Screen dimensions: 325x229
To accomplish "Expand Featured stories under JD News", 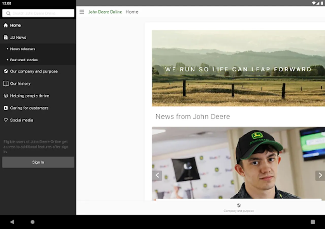I will click(24, 60).
